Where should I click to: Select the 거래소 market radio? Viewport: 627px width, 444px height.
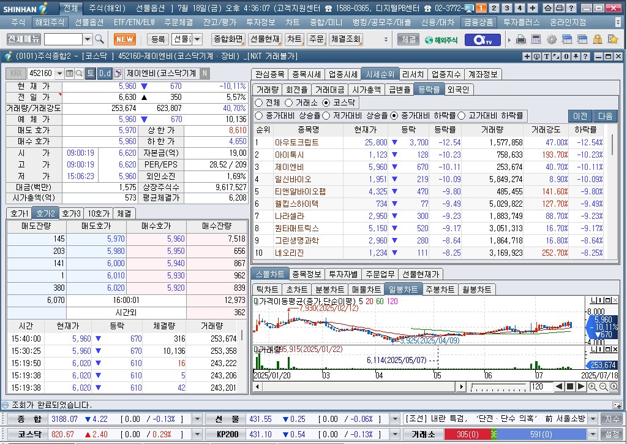[x=289, y=103]
